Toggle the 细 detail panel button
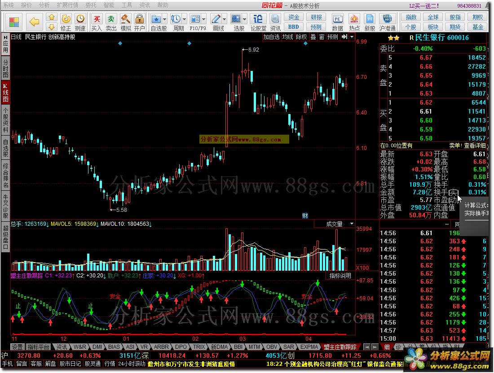This screenshot has height=373, width=494. [x=387, y=347]
